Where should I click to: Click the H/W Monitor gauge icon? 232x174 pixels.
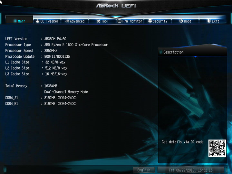pyautogui.click(x=120, y=21)
